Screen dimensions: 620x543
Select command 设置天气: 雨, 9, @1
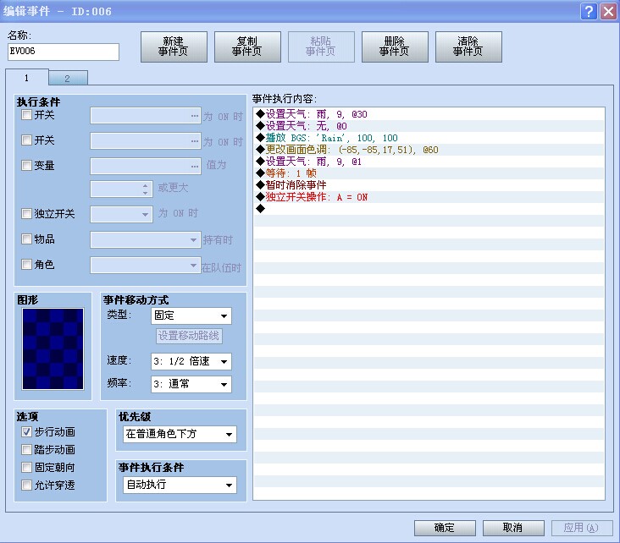[429, 162]
